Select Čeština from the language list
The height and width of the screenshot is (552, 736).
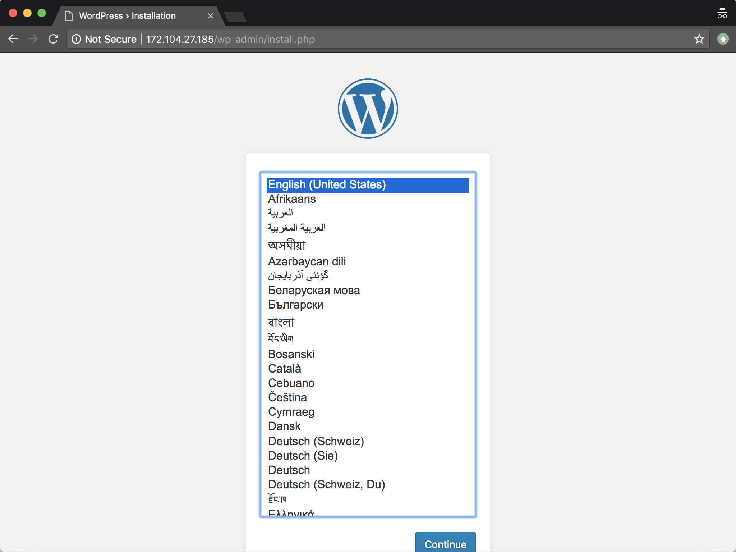pos(287,397)
